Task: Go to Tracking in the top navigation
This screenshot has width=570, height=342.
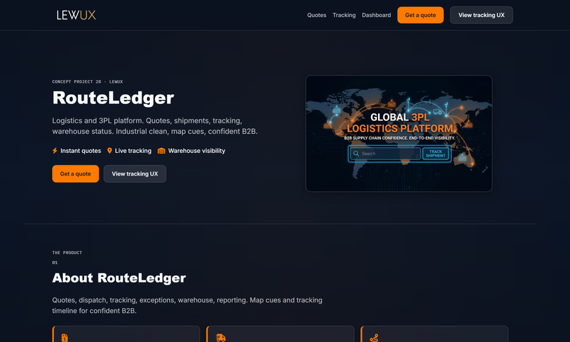Action: [x=344, y=15]
